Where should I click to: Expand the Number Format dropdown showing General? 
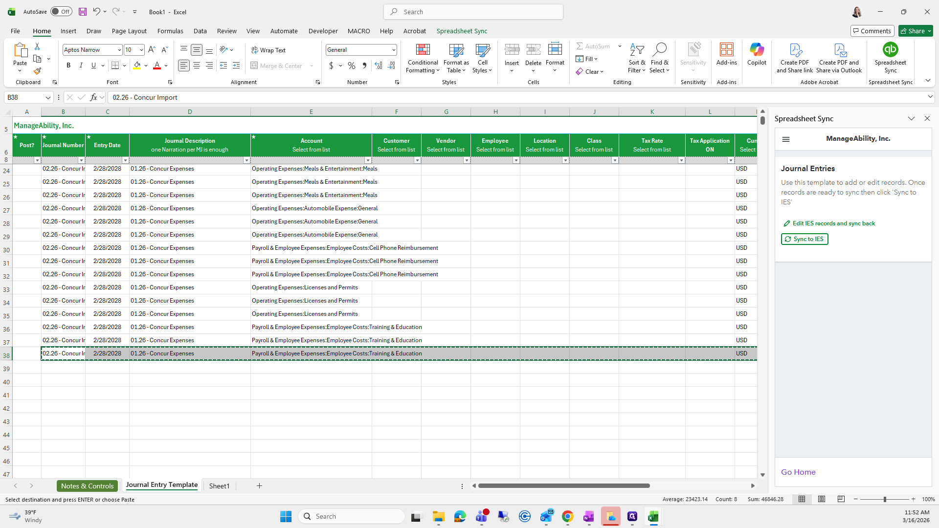393,50
